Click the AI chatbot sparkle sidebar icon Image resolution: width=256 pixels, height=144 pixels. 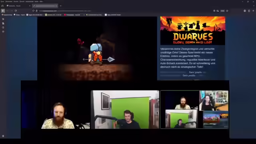coord(3,19)
